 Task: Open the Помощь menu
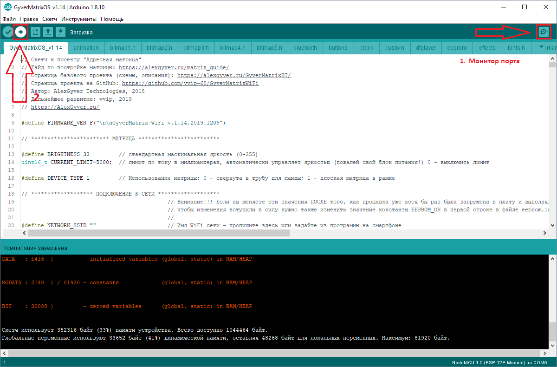point(112,19)
